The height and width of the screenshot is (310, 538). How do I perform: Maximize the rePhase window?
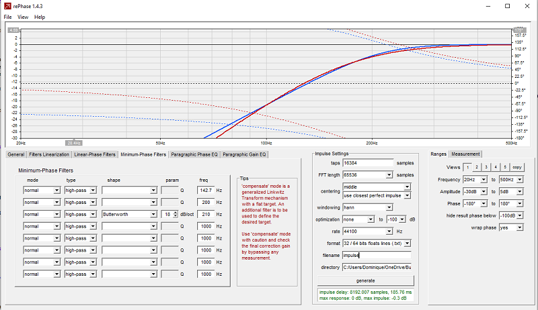[x=508, y=6]
